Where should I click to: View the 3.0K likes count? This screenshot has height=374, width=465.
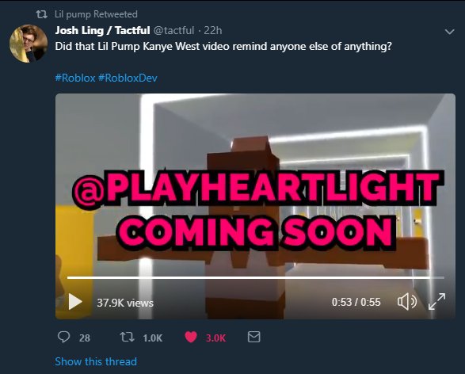(216, 338)
